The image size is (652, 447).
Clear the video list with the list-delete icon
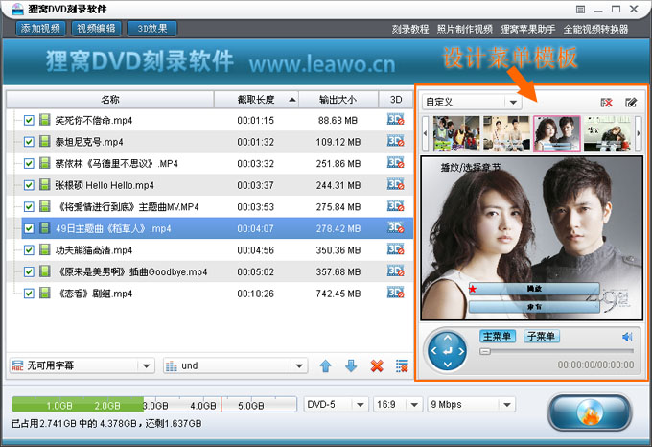pyautogui.click(x=402, y=365)
